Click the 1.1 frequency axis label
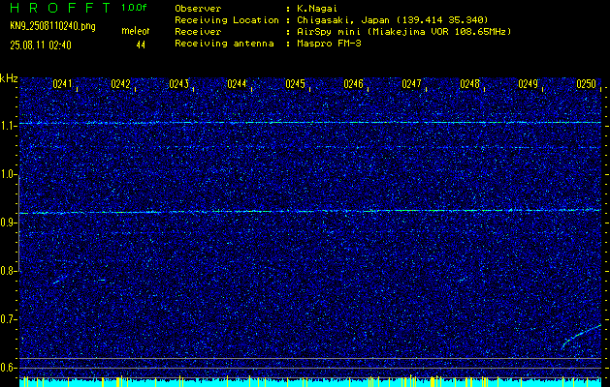The height and width of the screenshot is (387, 610). pyautogui.click(x=8, y=126)
